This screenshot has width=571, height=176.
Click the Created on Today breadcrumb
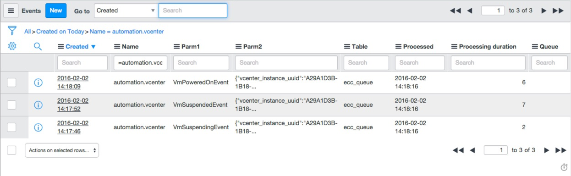(60, 32)
